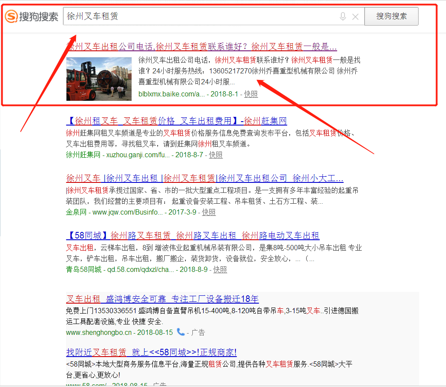446x387 pixels.
Task: Click snippet text 24小时服务热线：13605217270
Action: pyautogui.click(x=202, y=71)
